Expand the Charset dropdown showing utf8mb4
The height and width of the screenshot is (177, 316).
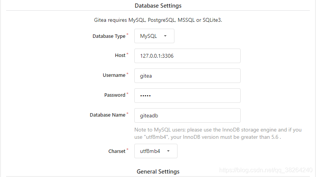coord(156,151)
